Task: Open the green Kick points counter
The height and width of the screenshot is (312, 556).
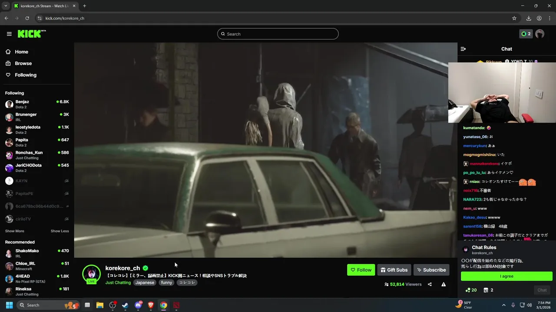Action: [526, 34]
